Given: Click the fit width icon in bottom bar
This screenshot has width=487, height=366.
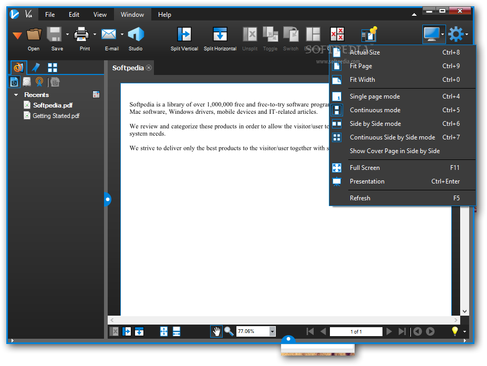Looking at the screenshot, I should pos(177,331).
